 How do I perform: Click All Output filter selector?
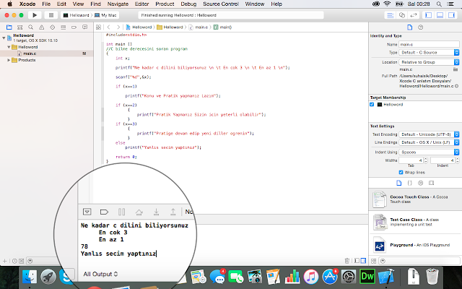click(100, 274)
